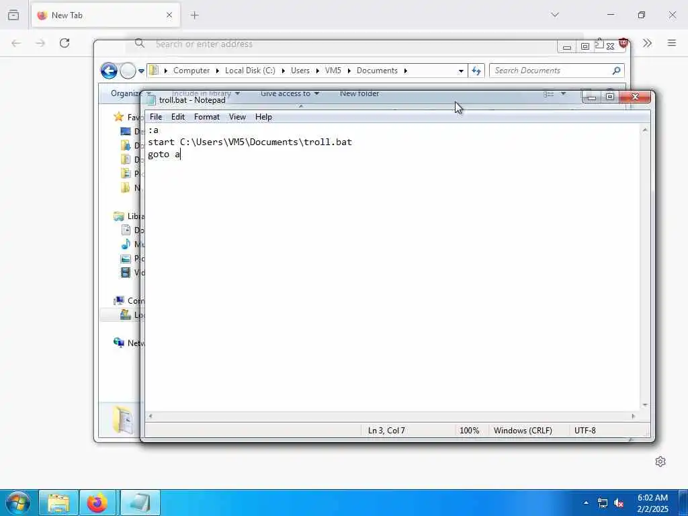The image size is (688, 516).
Task: Open the Notepad Format menu
Action: click(x=207, y=117)
